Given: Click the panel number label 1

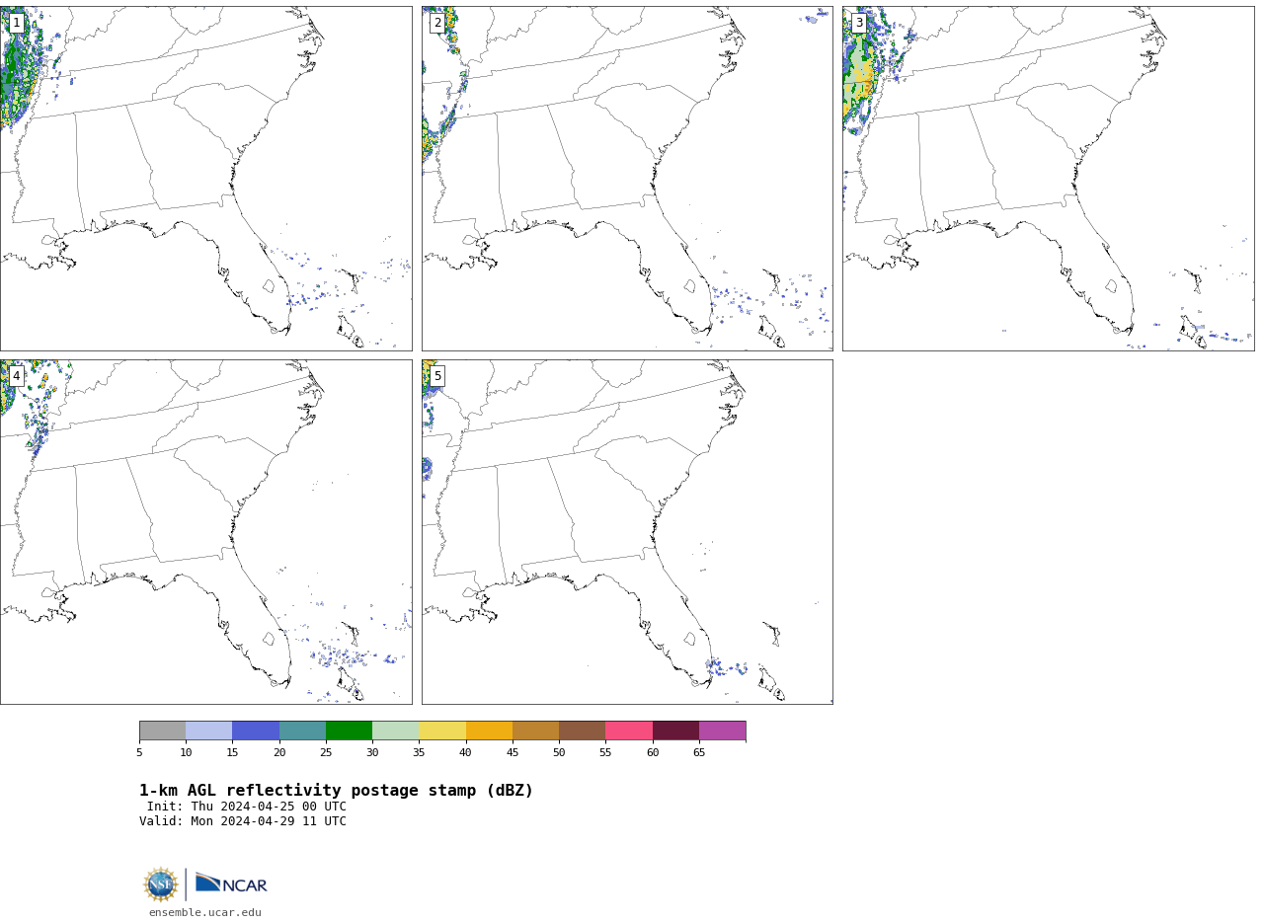Looking at the screenshot, I should [x=16, y=23].
